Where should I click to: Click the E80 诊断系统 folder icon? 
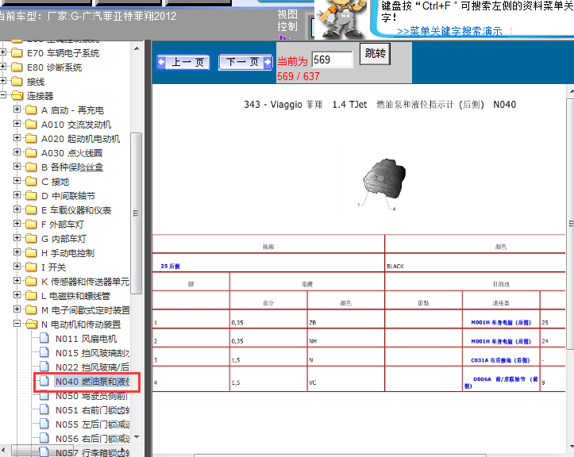[17, 67]
